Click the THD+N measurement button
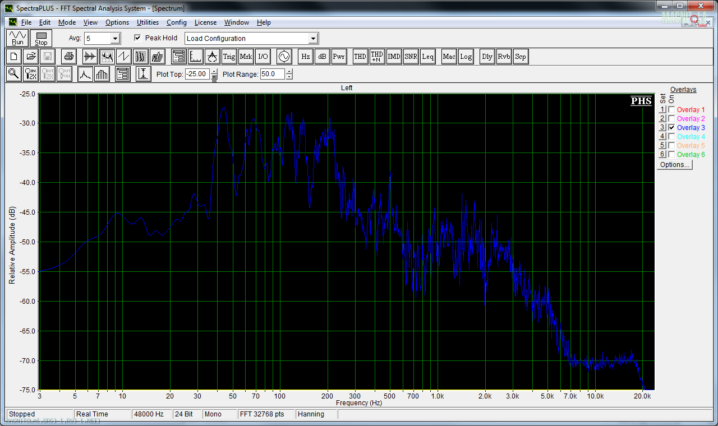 pyautogui.click(x=377, y=57)
